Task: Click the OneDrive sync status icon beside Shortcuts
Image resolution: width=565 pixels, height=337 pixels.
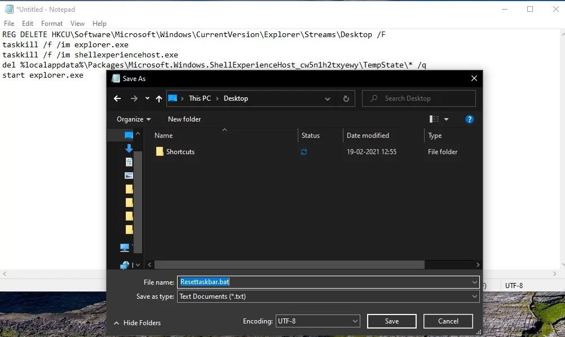Action: coord(304,151)
